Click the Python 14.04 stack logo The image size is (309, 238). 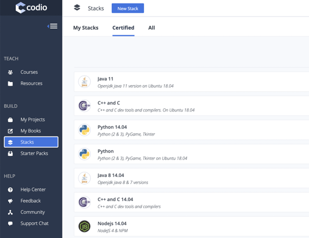[x=84, y=130]
